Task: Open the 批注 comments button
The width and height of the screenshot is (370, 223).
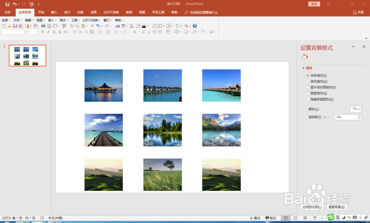Action: pyautogui.click(x=271, y=218)
